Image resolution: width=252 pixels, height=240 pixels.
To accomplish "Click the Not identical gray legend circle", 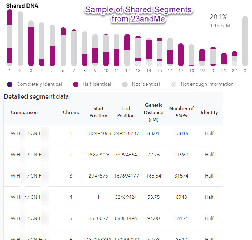I will 125,84.
